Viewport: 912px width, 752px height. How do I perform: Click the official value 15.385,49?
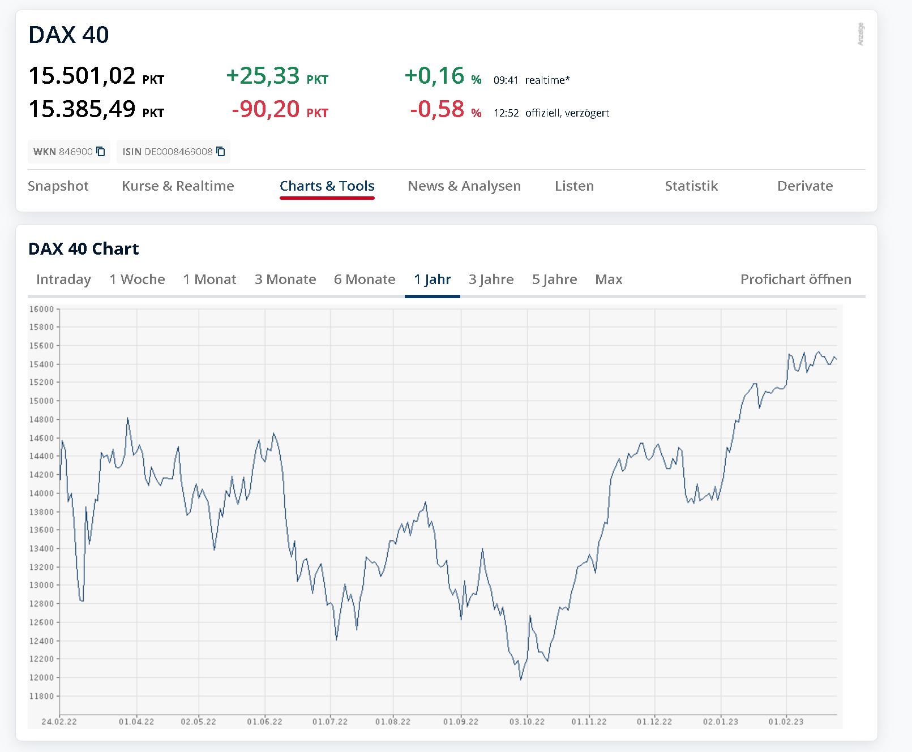coord(82,109)
